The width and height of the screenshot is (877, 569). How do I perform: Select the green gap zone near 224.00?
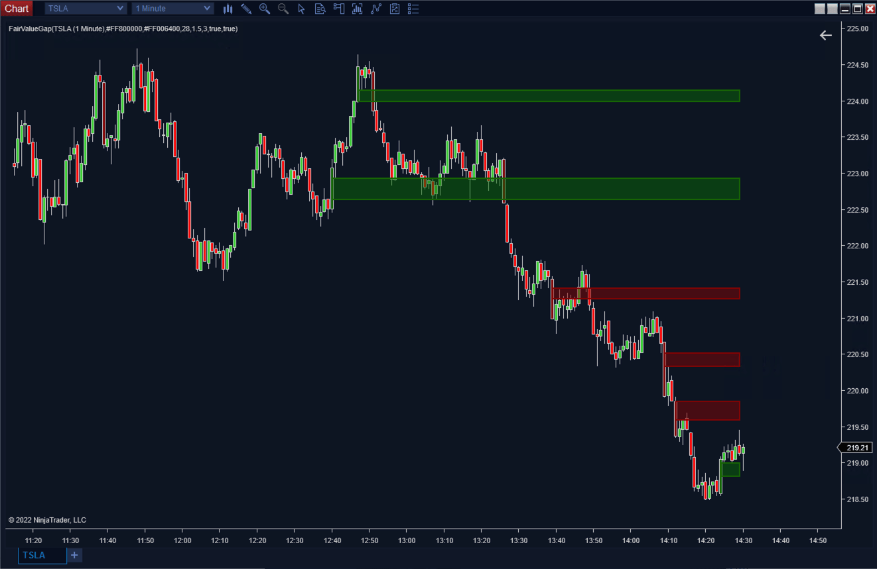(x=549, y=96)
